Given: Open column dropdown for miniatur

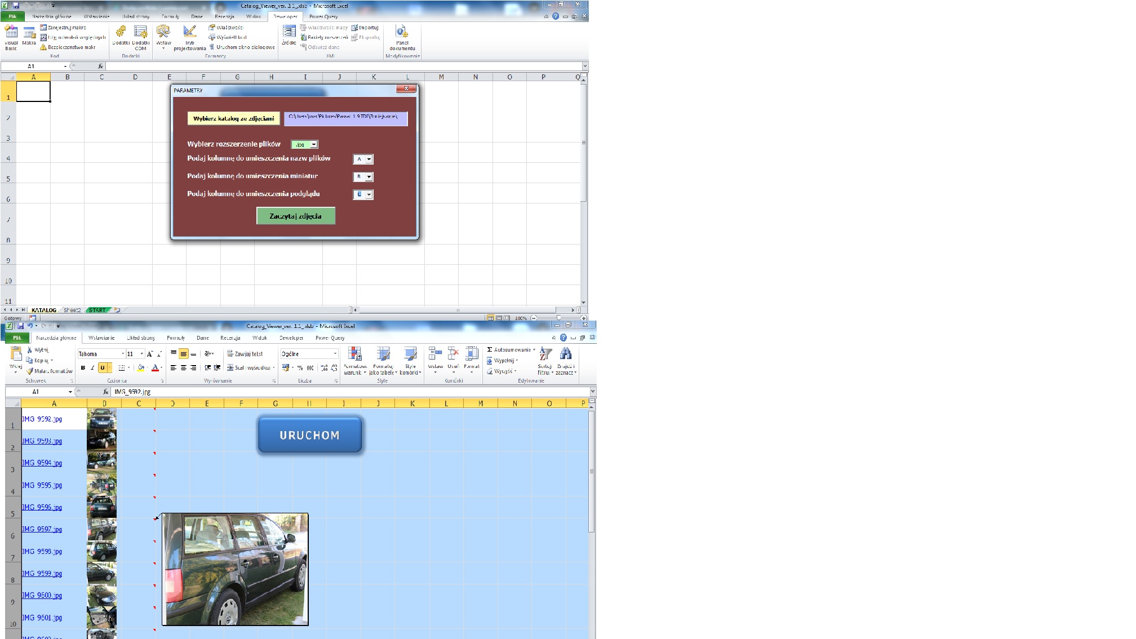Looking at the screenshot, I should pos(369,177).
